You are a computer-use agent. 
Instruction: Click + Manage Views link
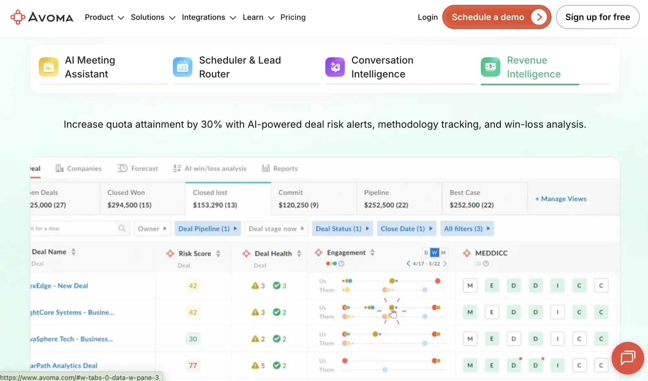561,199
